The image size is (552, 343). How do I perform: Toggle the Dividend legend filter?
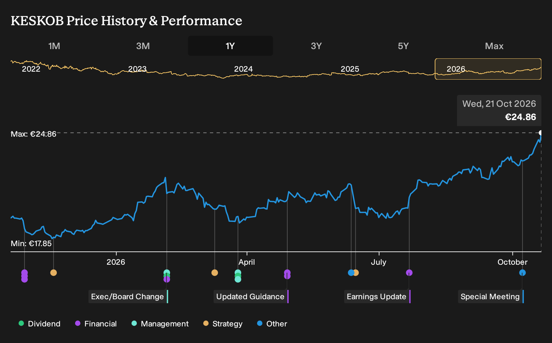[x=40, y=324]
